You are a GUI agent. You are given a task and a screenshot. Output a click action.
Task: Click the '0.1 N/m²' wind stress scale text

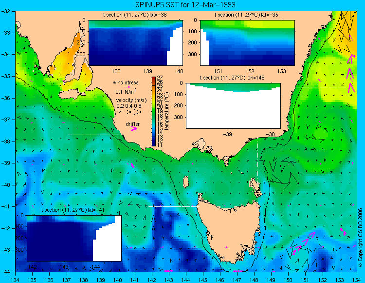click(126, 91)
